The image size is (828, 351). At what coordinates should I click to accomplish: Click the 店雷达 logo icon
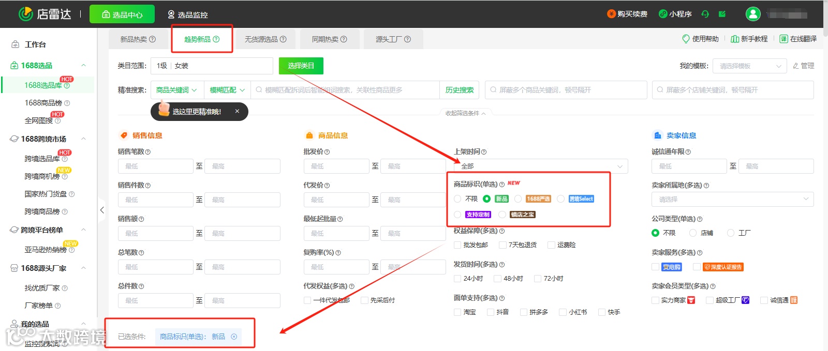coord(25,14)
